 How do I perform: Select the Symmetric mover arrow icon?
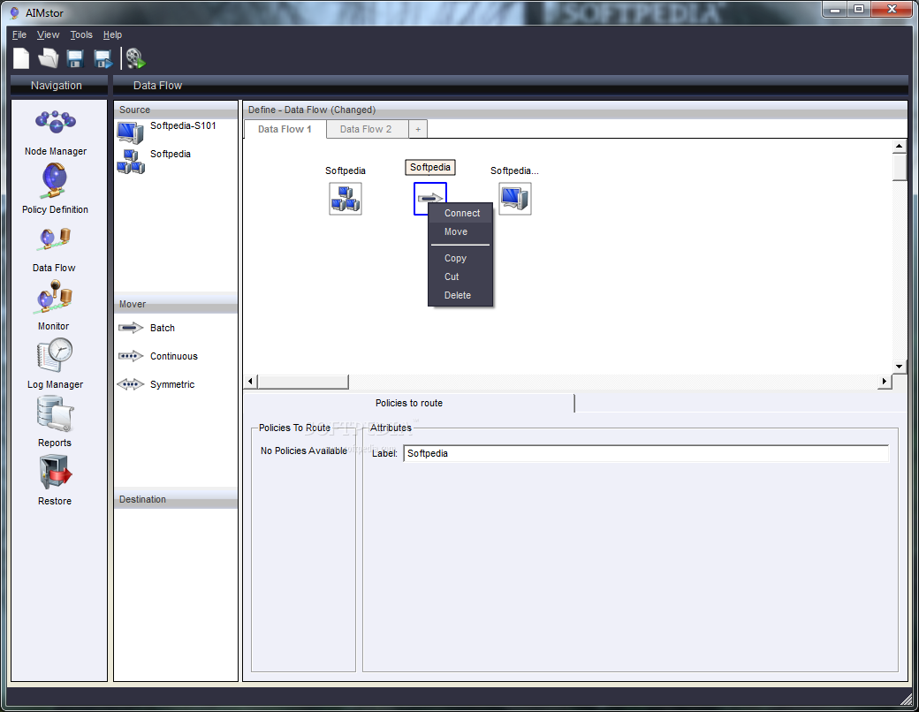(x=131, y=384)
